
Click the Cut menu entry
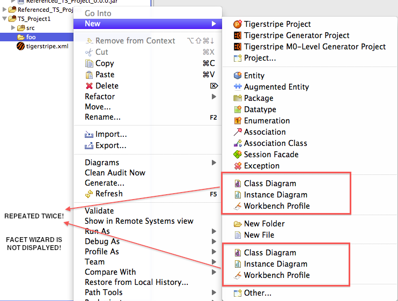click(x=102, y=52)
